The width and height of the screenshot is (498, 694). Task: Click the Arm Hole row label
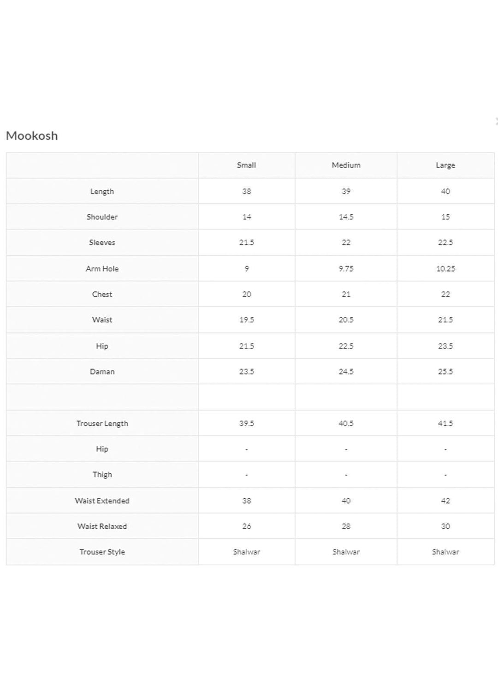point(102,269)
